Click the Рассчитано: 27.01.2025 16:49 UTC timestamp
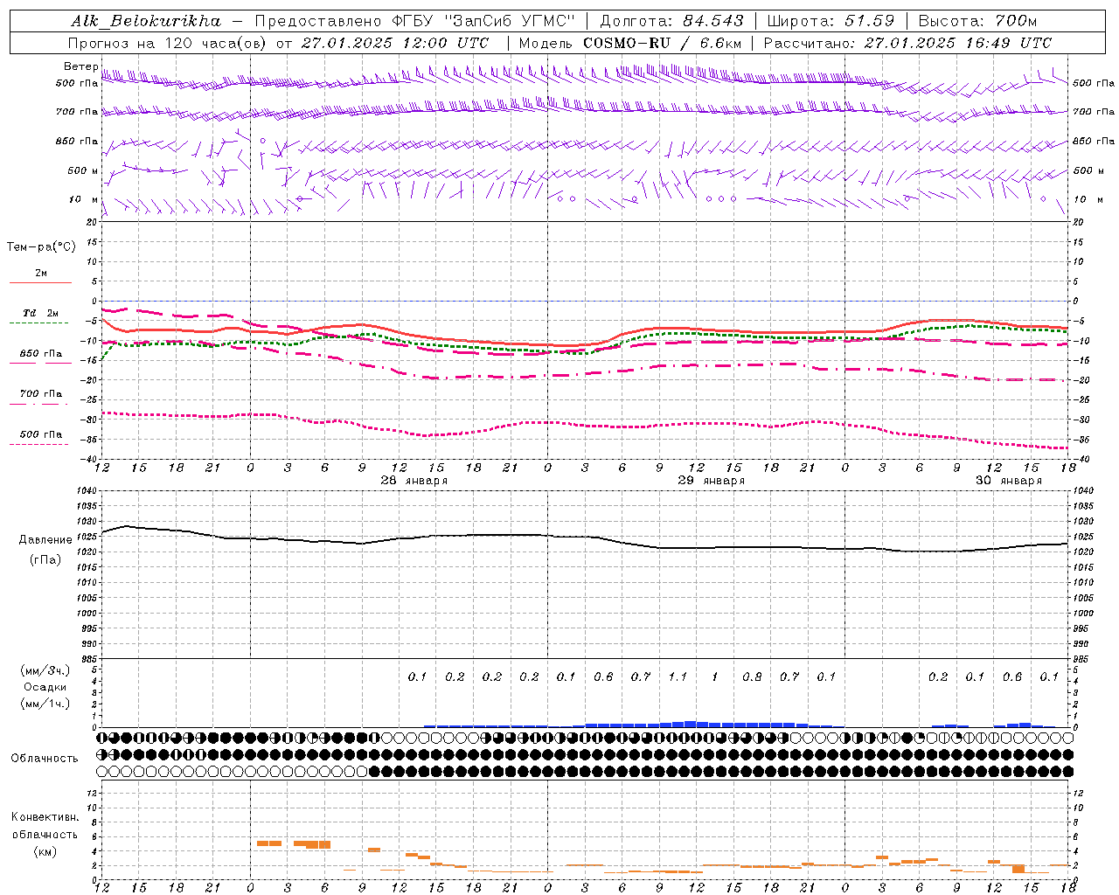This screenshot has height=895, width=1119. [x=907, y=43]
